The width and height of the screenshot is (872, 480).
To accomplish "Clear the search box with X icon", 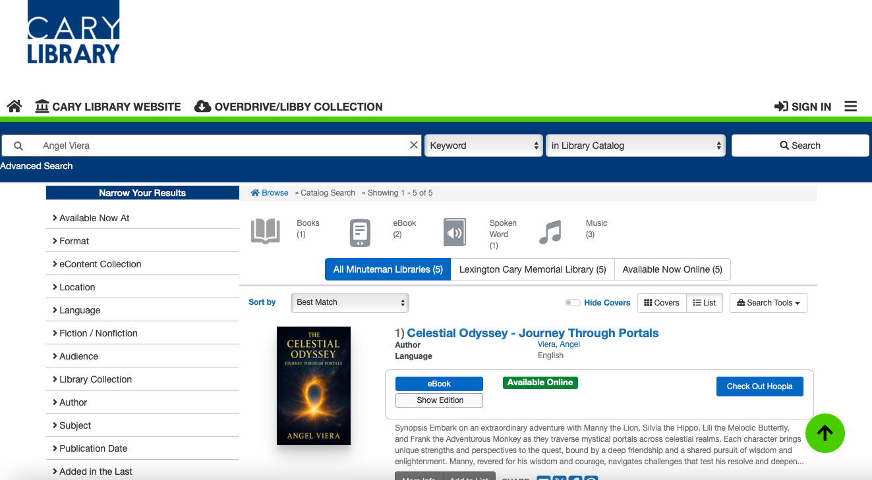I will (x=414, y=146).
